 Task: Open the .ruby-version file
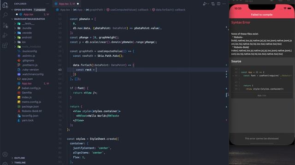point(30,70)
